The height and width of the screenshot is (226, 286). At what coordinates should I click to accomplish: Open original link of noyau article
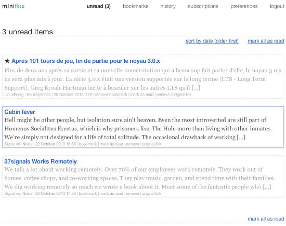[x=182, y=95]
